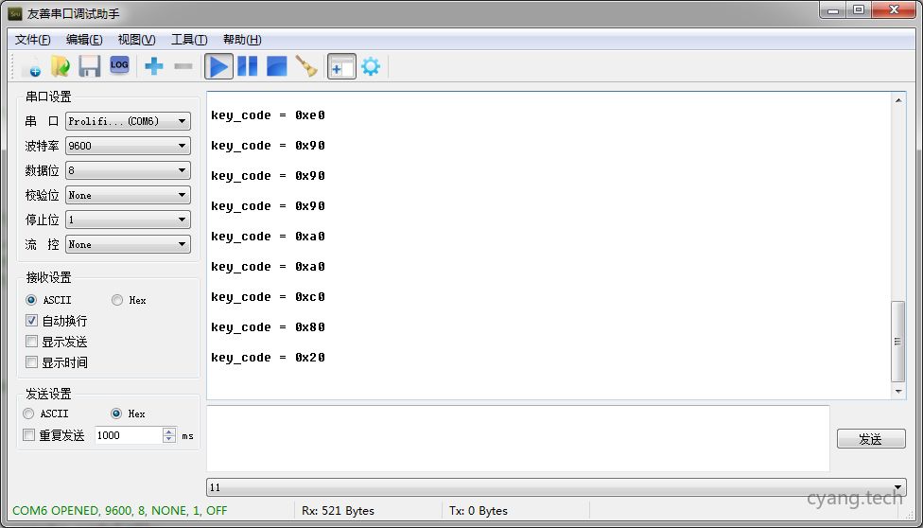Clear the output with the broom icon
Viewport: 923px width, 528px height.
[305, 66]
